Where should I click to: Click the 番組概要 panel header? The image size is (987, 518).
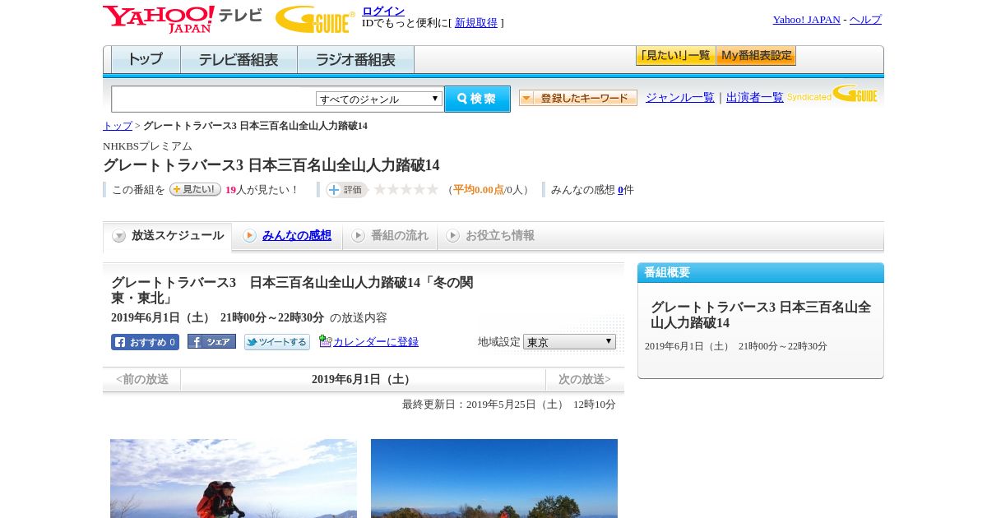coord(761,273)
